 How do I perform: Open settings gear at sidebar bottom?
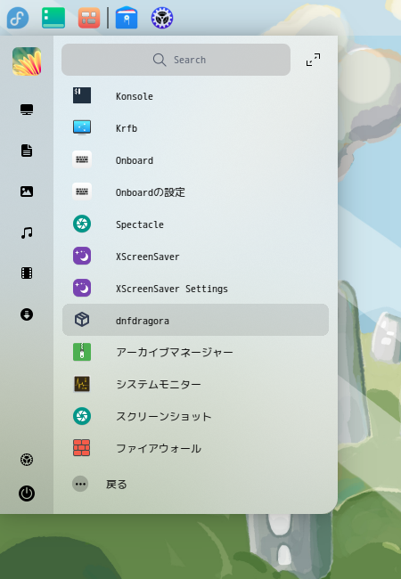(27, 460)
